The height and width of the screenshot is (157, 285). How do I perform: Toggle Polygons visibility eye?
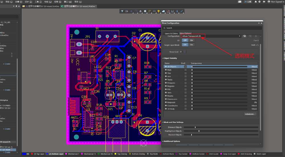coord(166,83)
